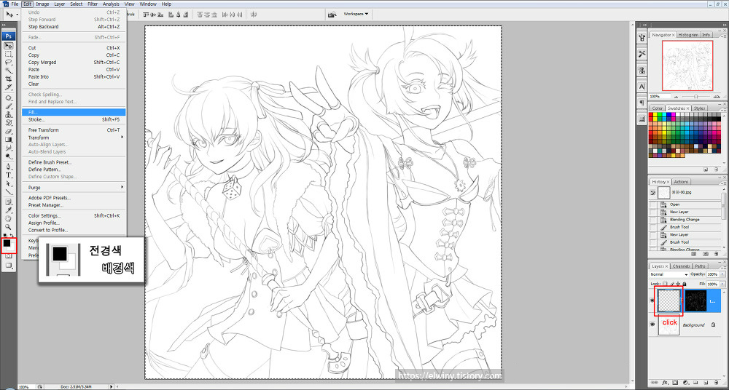Switch to the Paths tab
The height and width of the screenshot is (390, 729).
point(700,266)
